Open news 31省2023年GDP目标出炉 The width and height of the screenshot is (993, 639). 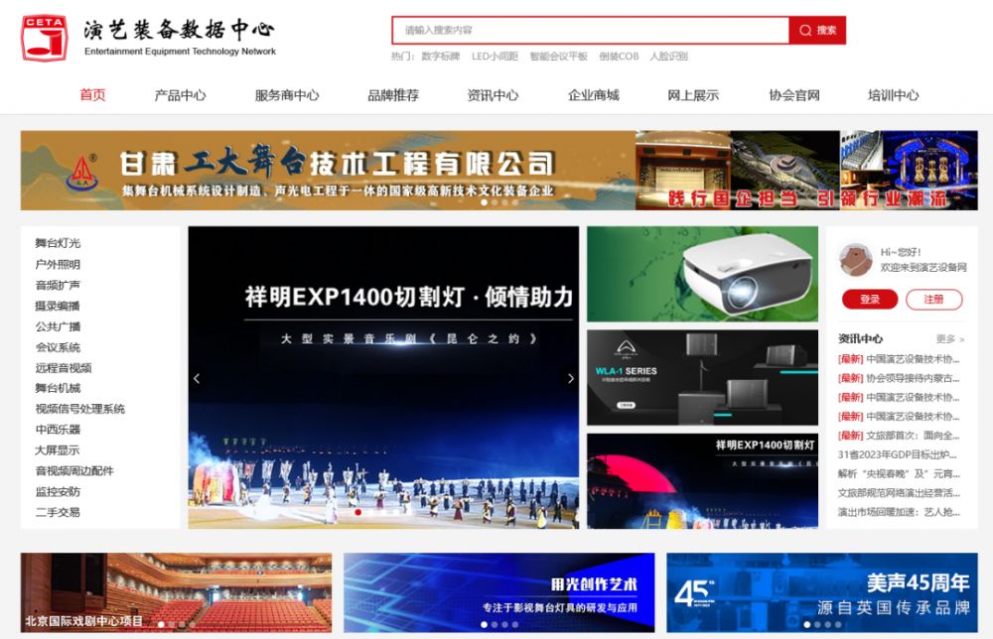[897, 454]
